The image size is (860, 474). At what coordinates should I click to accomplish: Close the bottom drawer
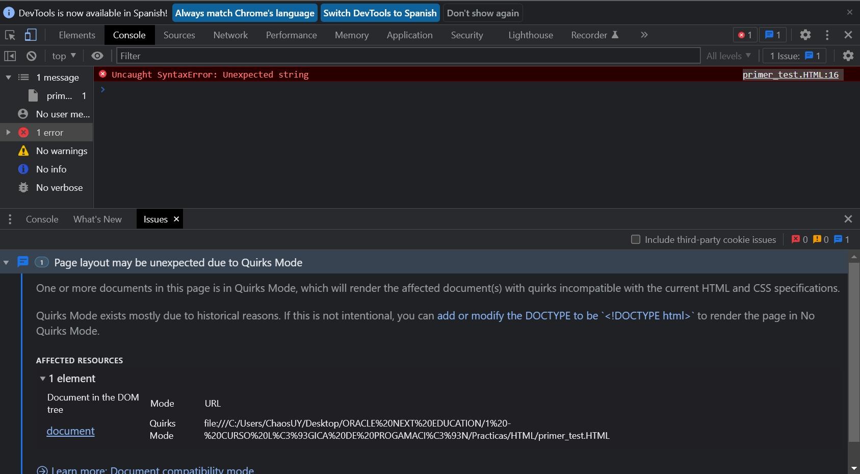[x=848, y=219]
